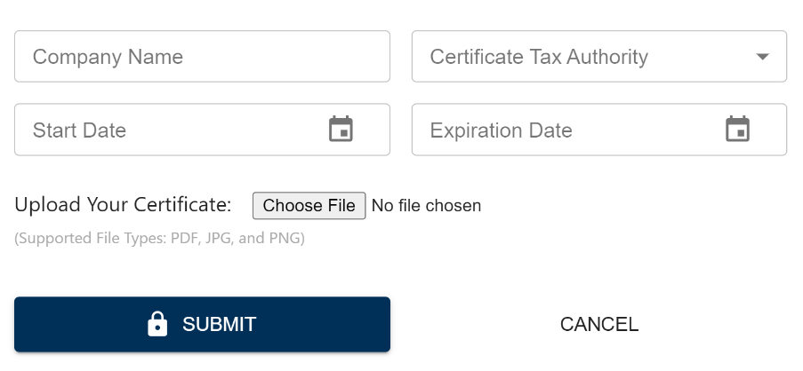Screen dimensions: 803x371
Task: Click the CANCEL text label
Action: point(599,324)
